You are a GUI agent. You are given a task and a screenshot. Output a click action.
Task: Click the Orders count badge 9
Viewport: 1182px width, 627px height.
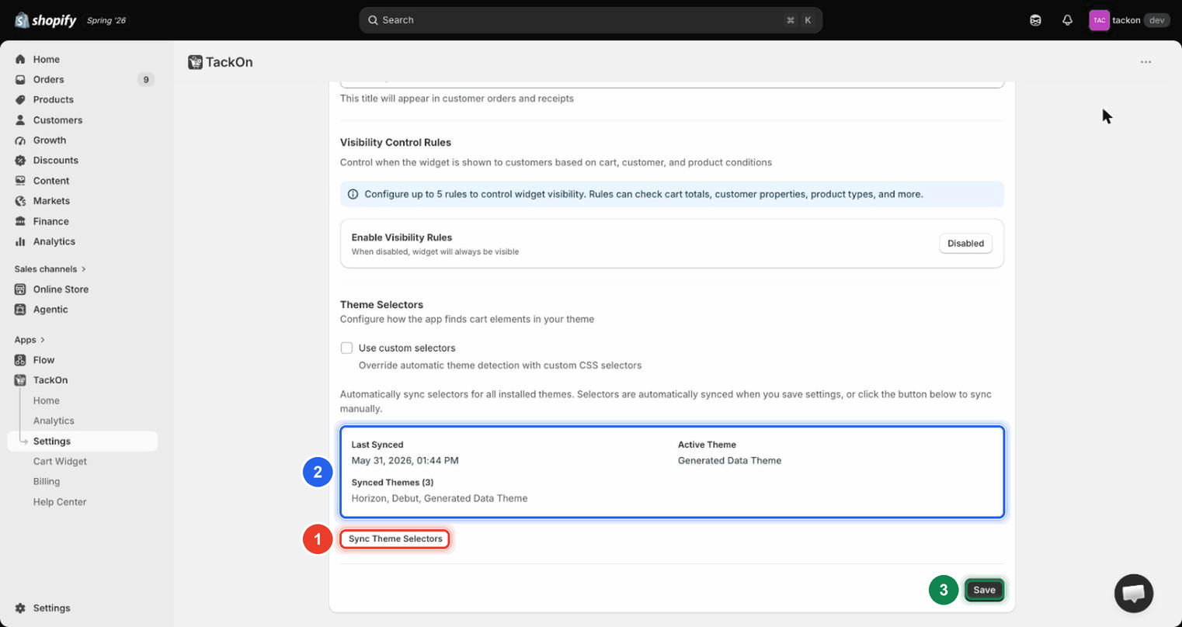145,79
